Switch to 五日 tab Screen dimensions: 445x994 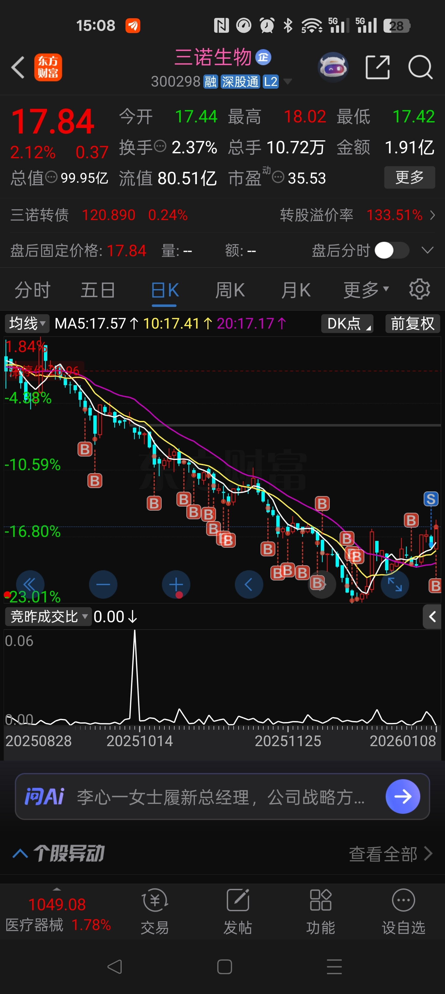(98, 290)
